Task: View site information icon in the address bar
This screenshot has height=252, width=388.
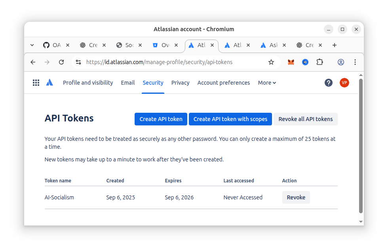Action: pos(78,62)
